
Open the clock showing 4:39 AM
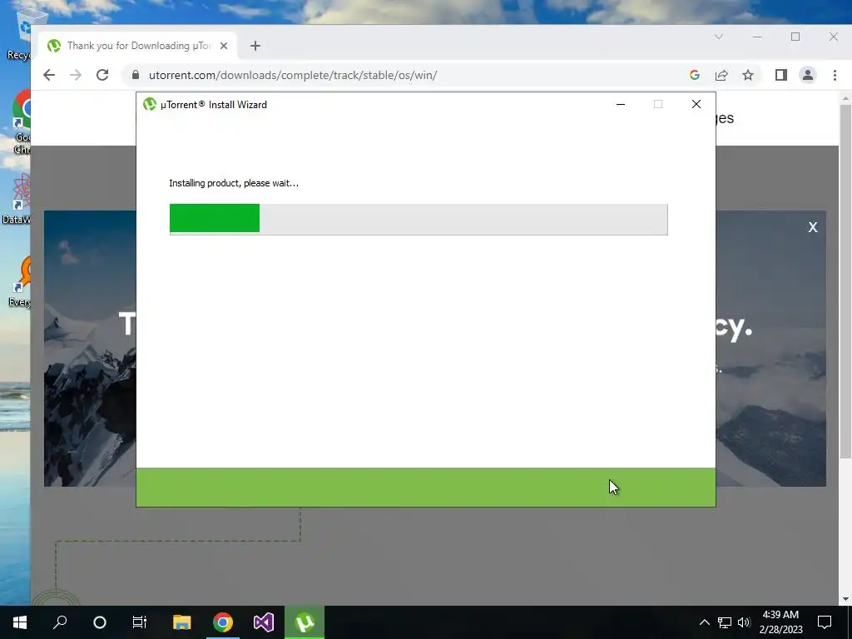[x=780, y=622]
